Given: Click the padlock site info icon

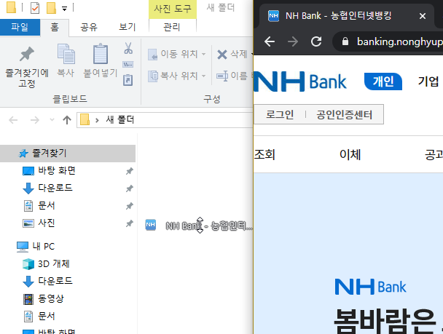Looking at the screenshot, I should pos(345,41).
